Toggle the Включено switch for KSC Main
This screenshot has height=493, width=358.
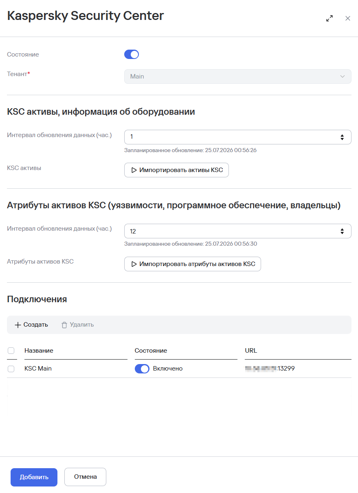coord(142,369)
